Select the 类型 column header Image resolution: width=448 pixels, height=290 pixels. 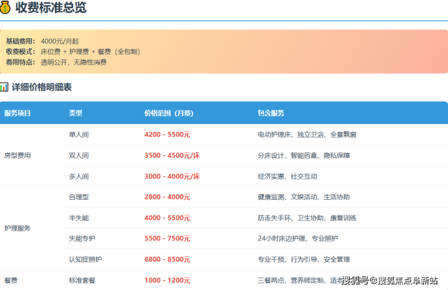point(76,113)
